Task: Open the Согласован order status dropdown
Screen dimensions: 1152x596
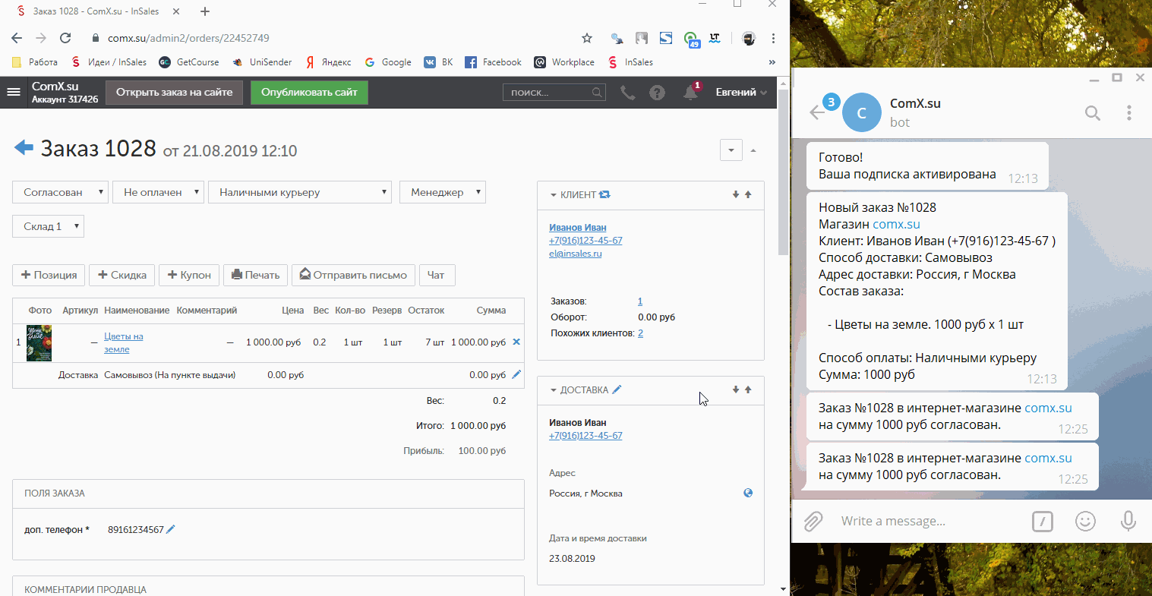Action: [61, 192]
